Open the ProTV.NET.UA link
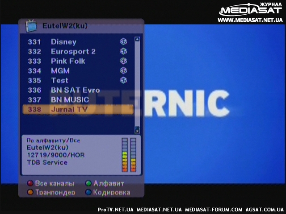 115,210
